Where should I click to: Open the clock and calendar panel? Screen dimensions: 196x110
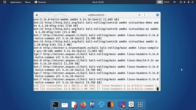coord(98,2)
